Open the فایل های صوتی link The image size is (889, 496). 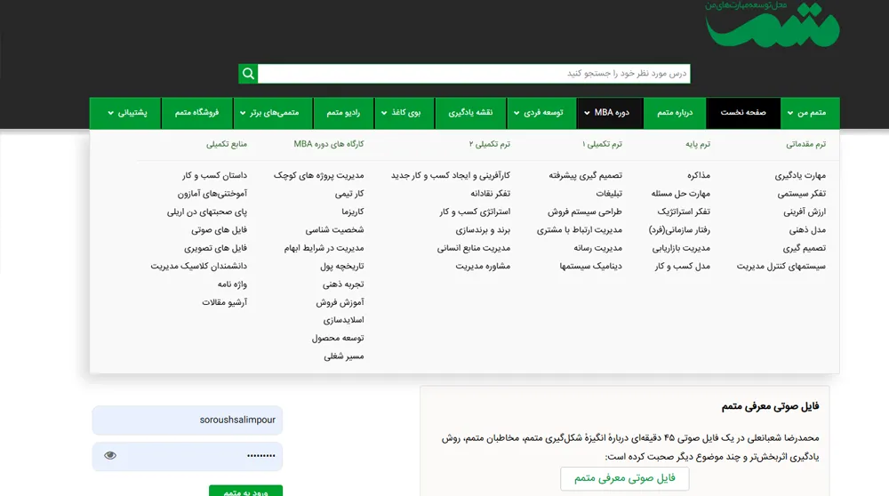219,230
